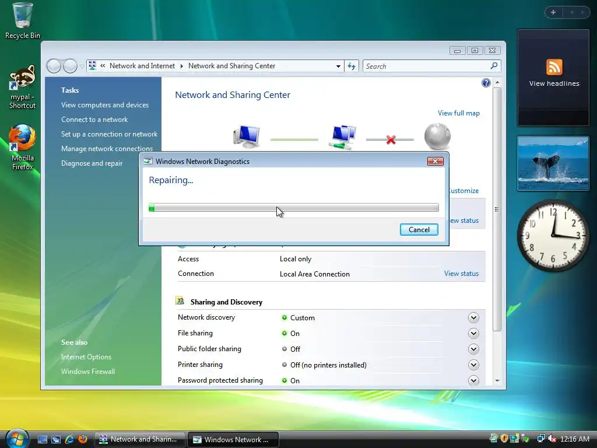Click the vertical scrollbar thumb
The width and height of the screenshot is (597, 448).
pyautogui.click(x=497, y=209)
